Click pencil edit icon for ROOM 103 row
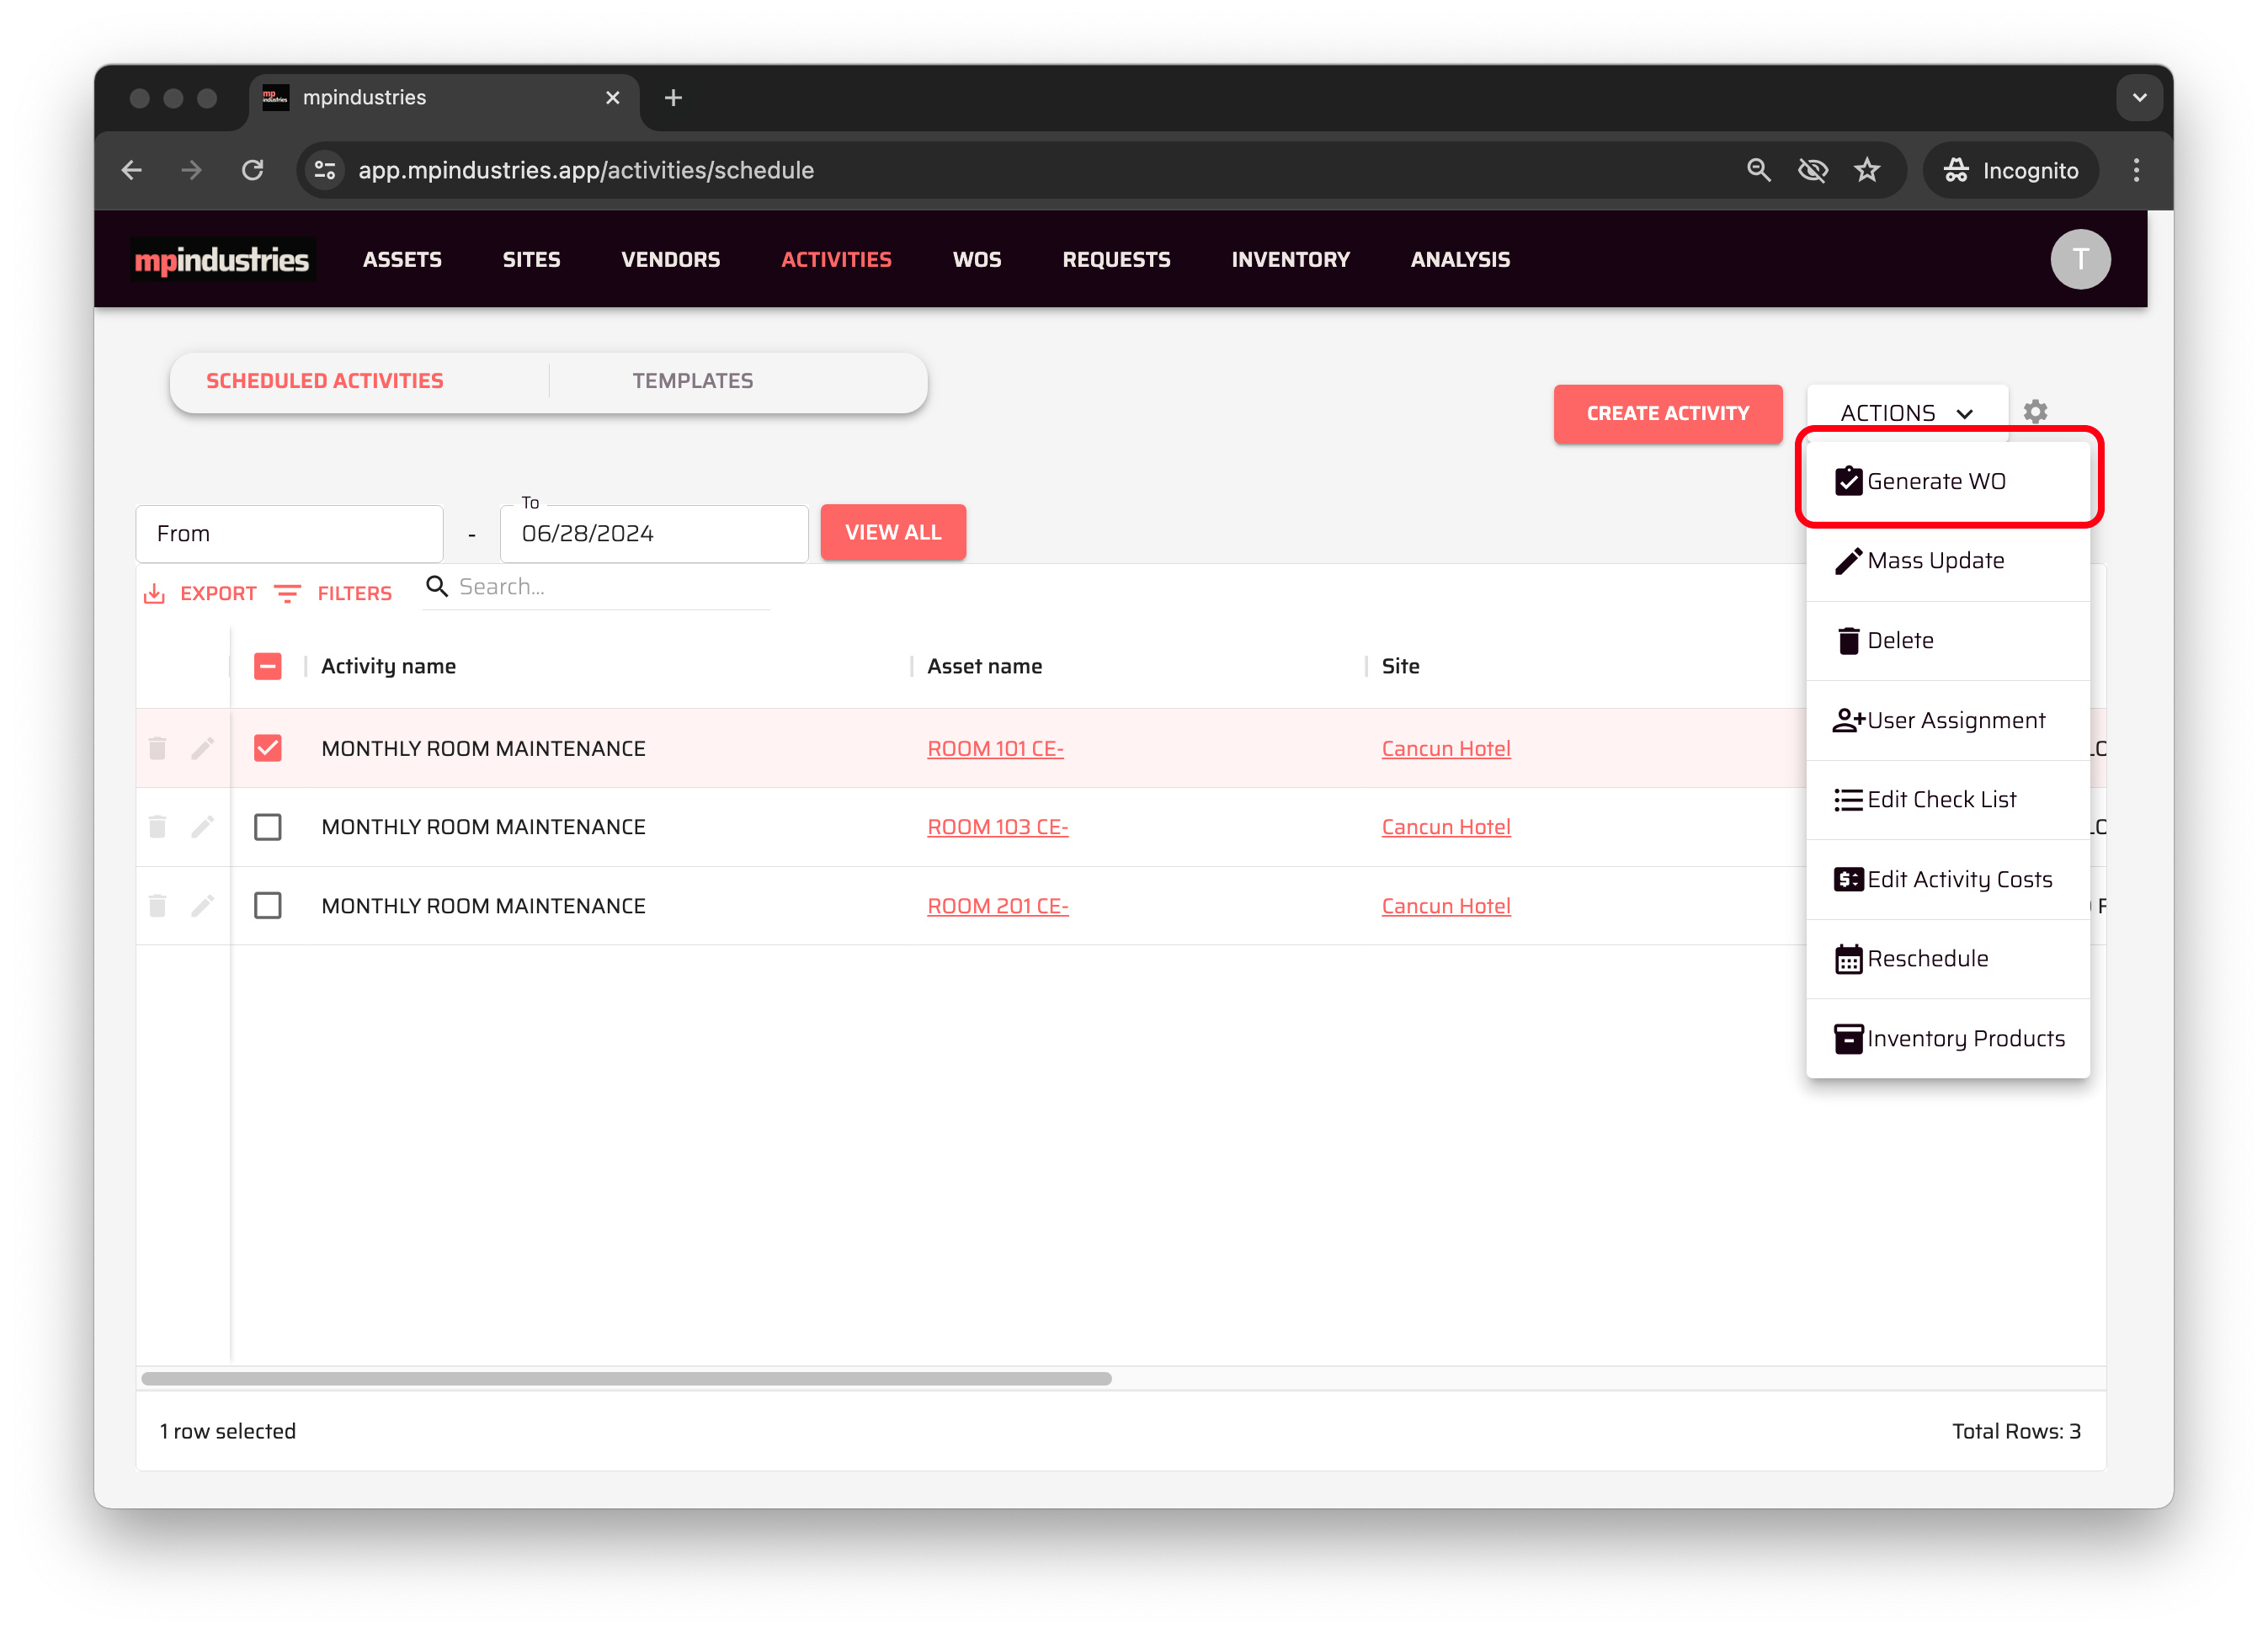 click(x=203, y=827)
